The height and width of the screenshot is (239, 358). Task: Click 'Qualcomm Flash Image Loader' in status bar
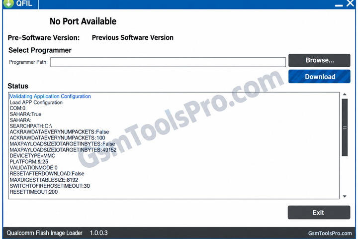(x=45, y=233)
